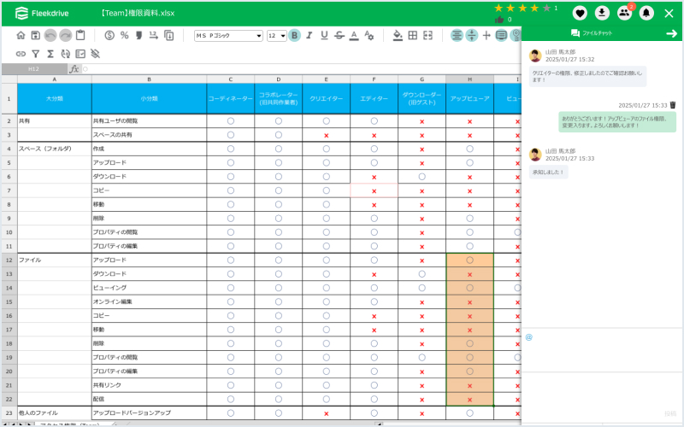
Task: Open the font size 12 dropdown
Action: (276, 36)
